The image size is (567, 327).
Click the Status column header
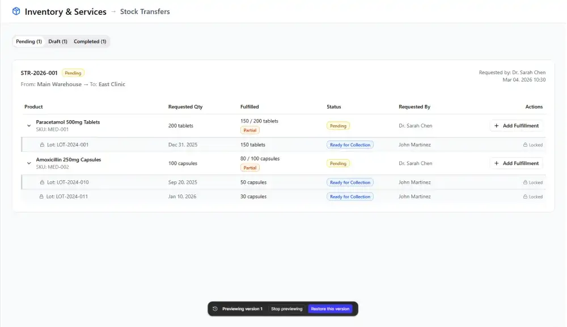334,107
